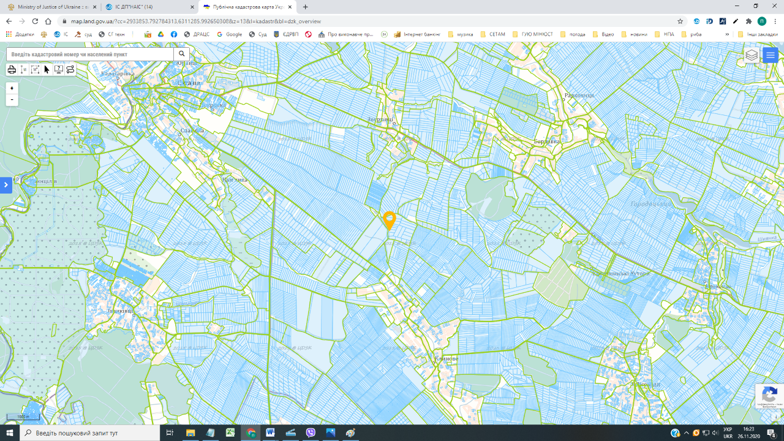784x441 pixels.
Task: Activate the arrow pointer tool
Action: pyautogui.click(x=47, y=69)
